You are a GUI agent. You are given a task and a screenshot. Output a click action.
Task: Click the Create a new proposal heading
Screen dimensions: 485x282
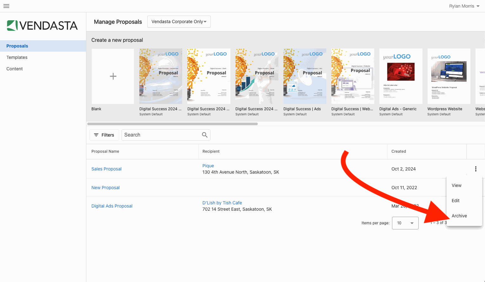coord(117,40)
